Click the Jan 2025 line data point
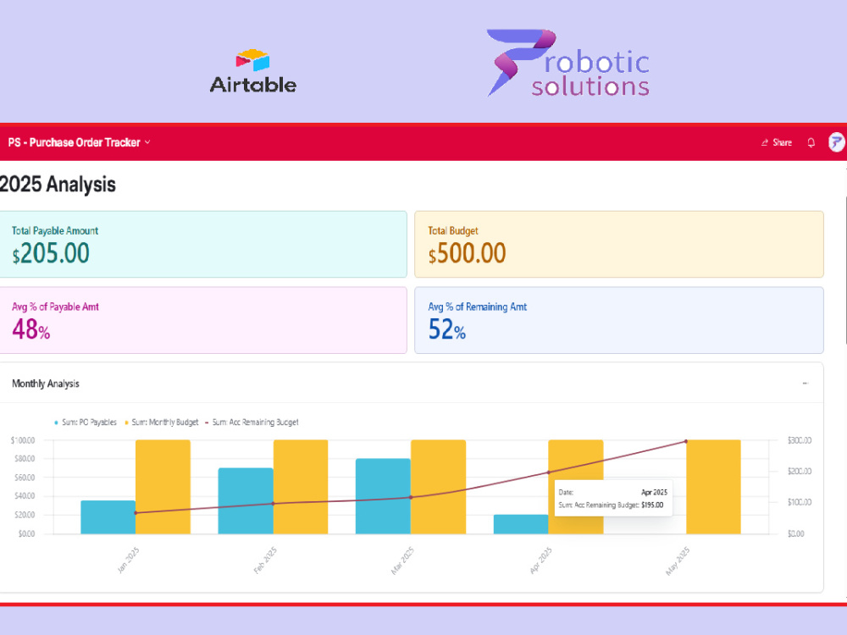847x635 pixels. click(x=136, y=513)
